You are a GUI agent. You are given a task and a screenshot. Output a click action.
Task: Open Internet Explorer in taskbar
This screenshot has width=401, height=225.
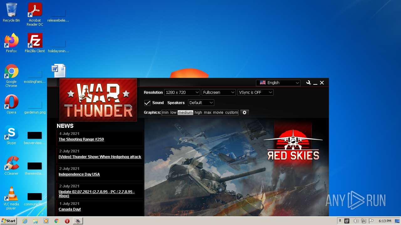click(25, 221)
